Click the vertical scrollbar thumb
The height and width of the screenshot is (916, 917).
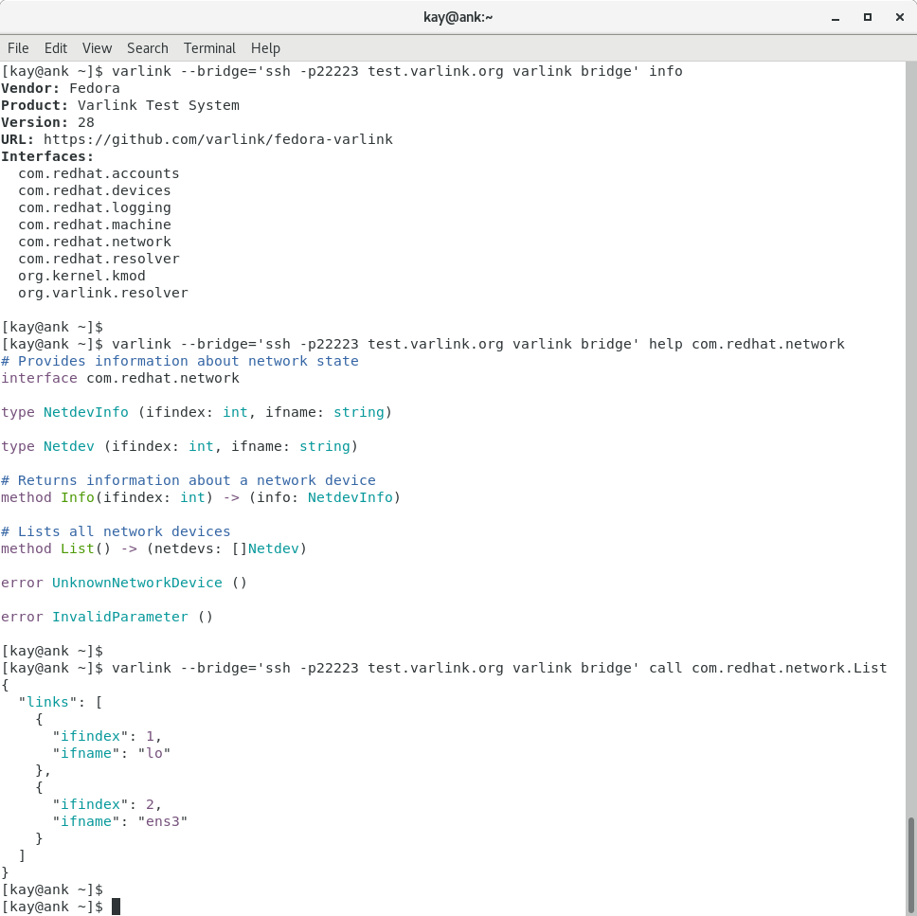pyautogui.click(x=910, y=866)
